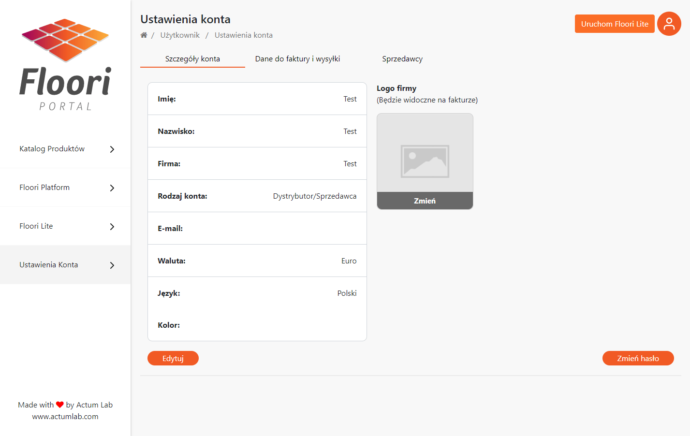Open Katalog Produktów in sidebar
The height and width of the screenshot is (436, 690).
pyautogui.click(x=65, y=149)
